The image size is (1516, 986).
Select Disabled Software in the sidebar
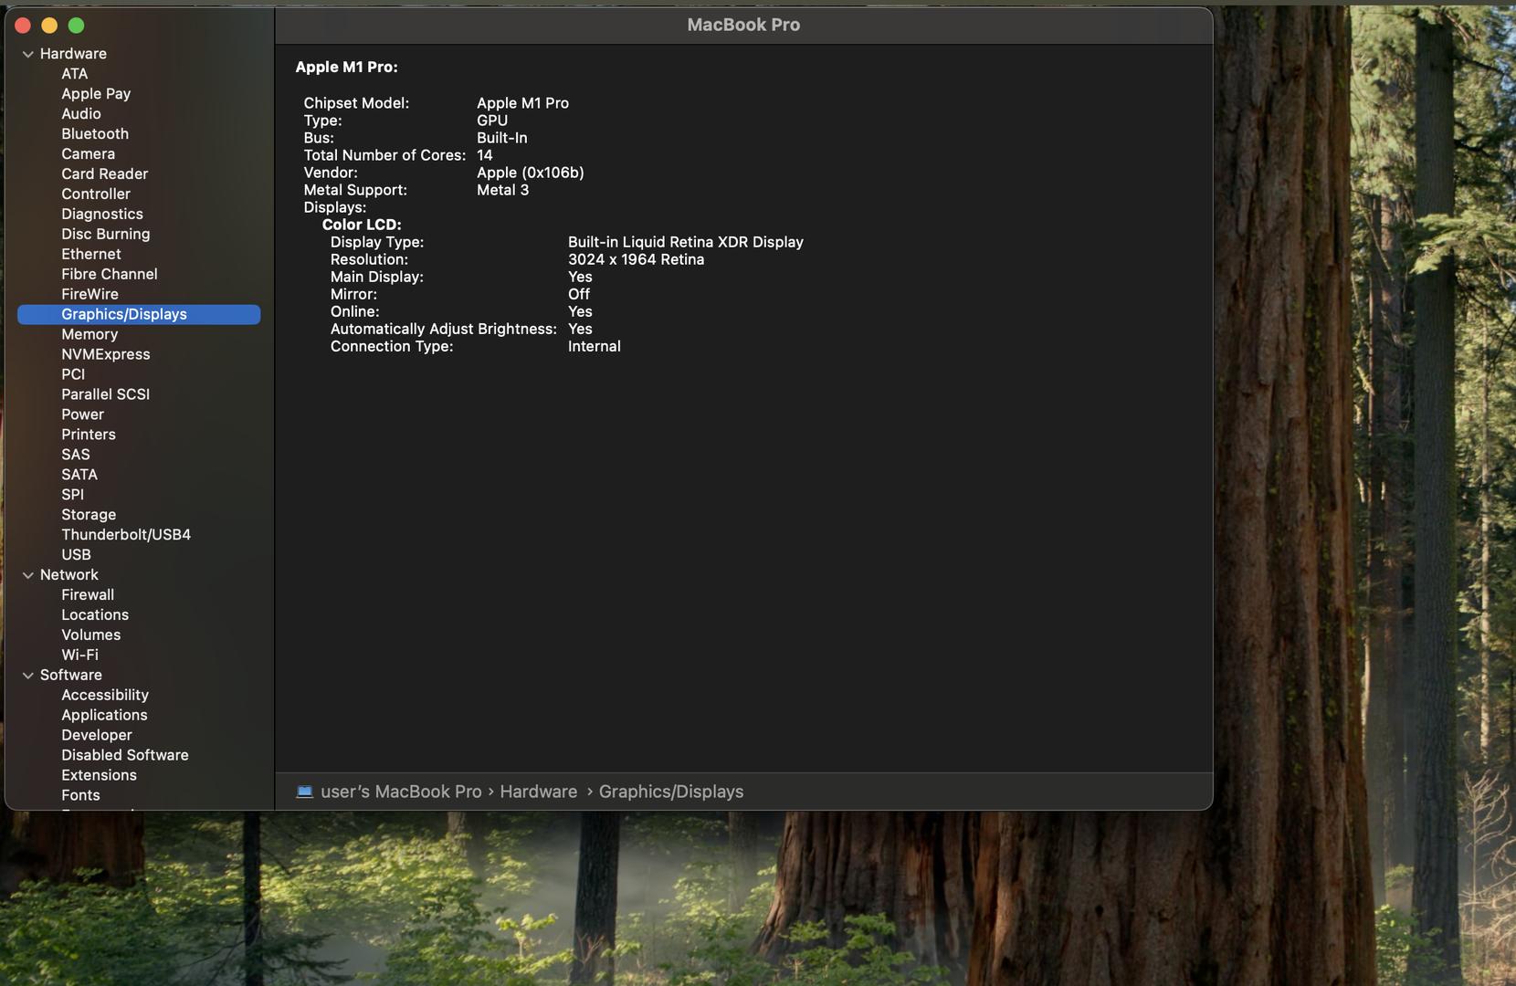pyautogui.click(x=125, y=756)
